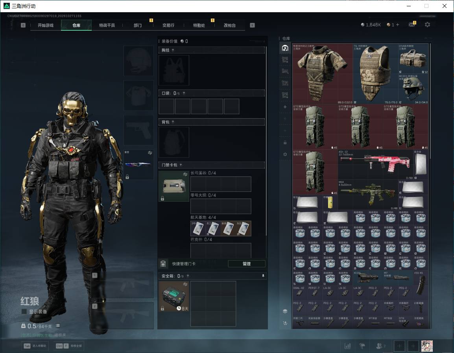Image resolution: width=454 pixels, height=353 pixels.
Task: Open the settings gear in top bar
Action: pyautogui.click(x=427, y=25)
